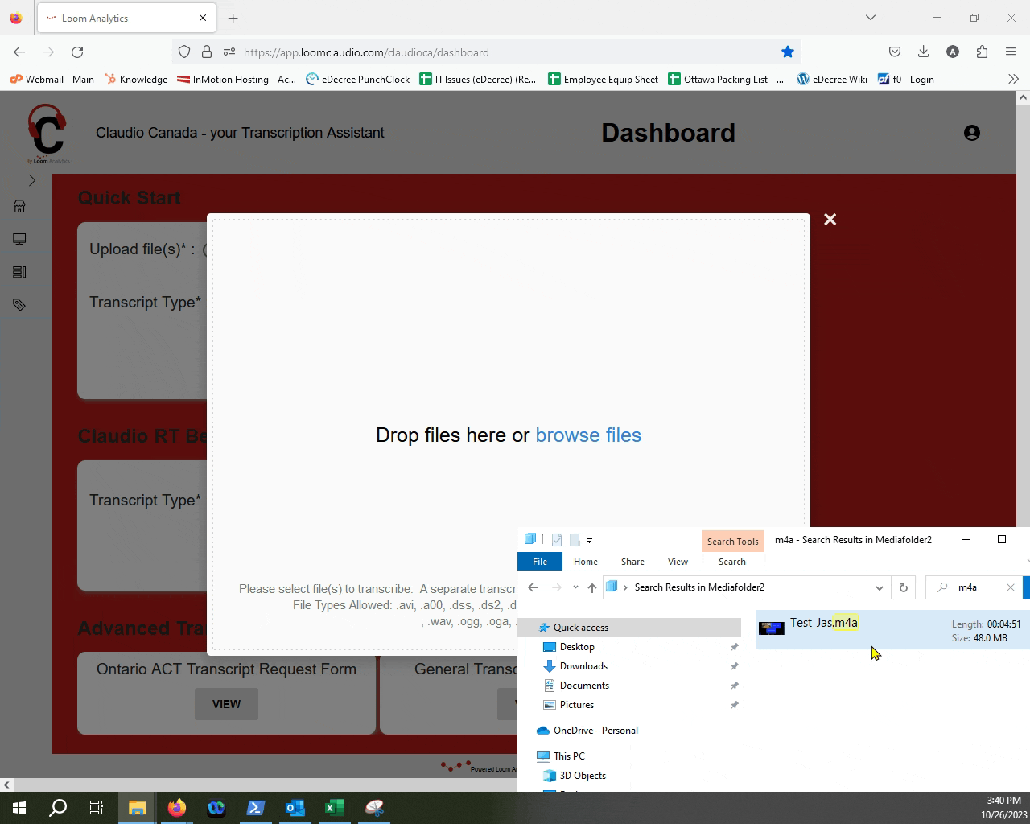Open Employee Equip Sheet bookmark

point(603,79)
